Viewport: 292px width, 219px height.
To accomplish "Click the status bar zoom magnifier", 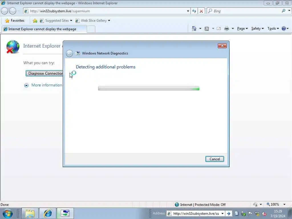I will pos(268,204).
